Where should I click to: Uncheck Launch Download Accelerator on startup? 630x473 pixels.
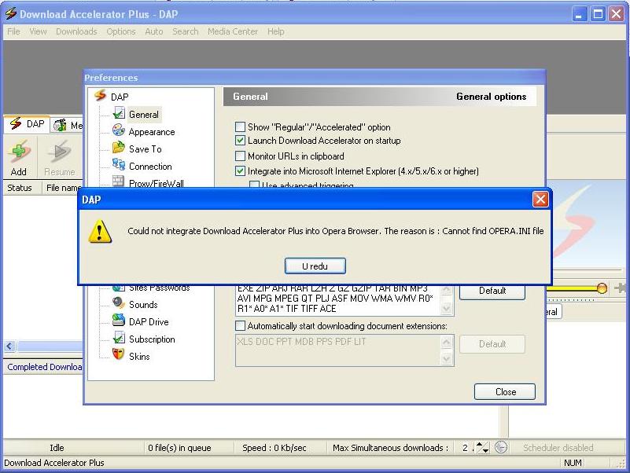[x=241, y=141]
